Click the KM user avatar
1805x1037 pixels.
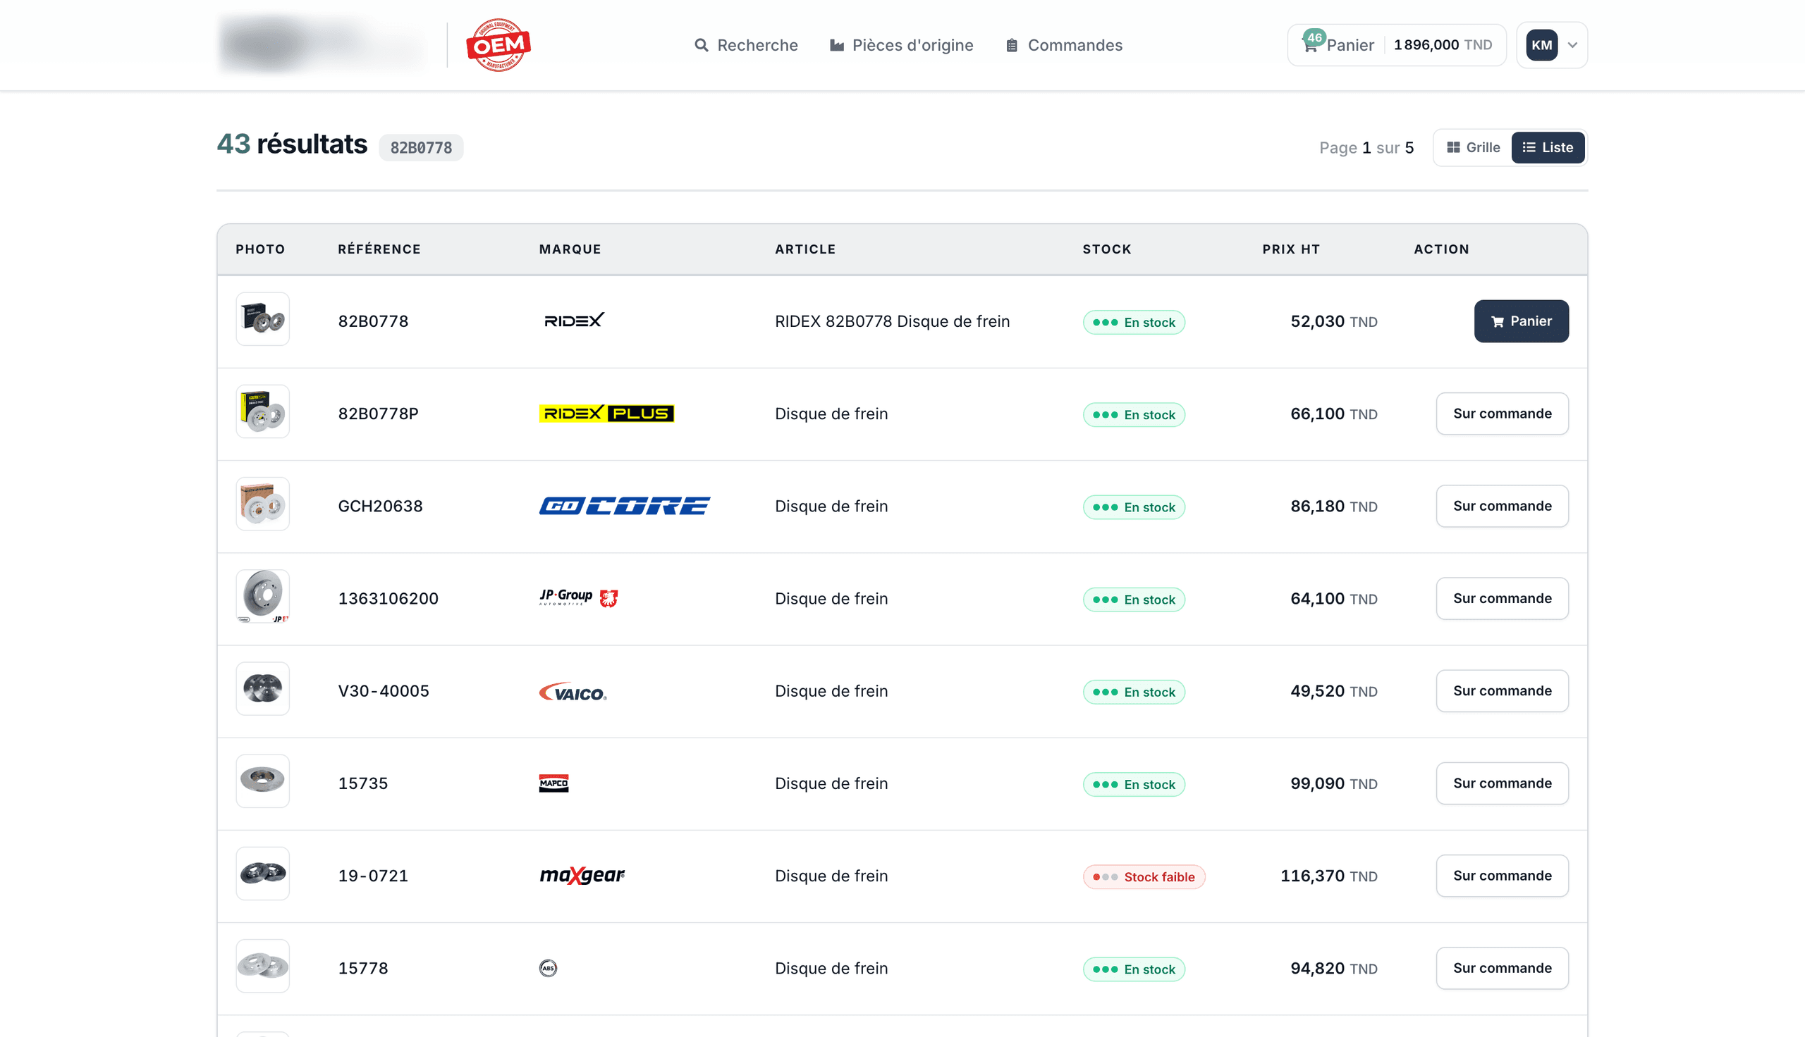point(1541,45)
